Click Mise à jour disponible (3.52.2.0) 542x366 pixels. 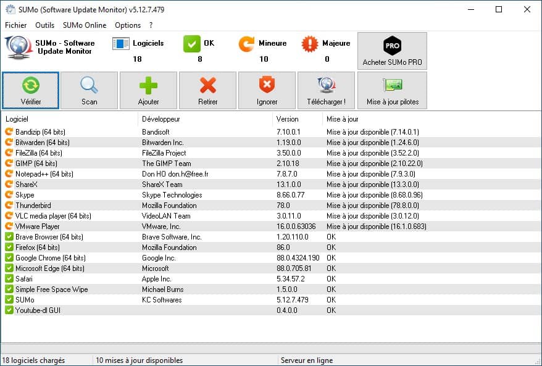tap(373, 153)
